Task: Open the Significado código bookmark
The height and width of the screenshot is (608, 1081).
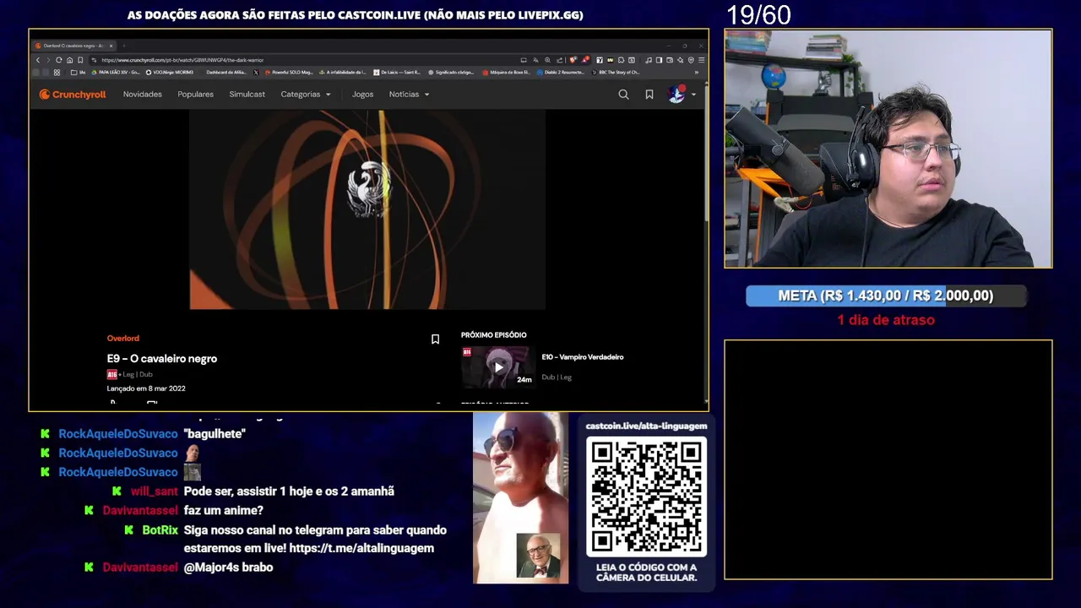Action: tap(451, 73)
